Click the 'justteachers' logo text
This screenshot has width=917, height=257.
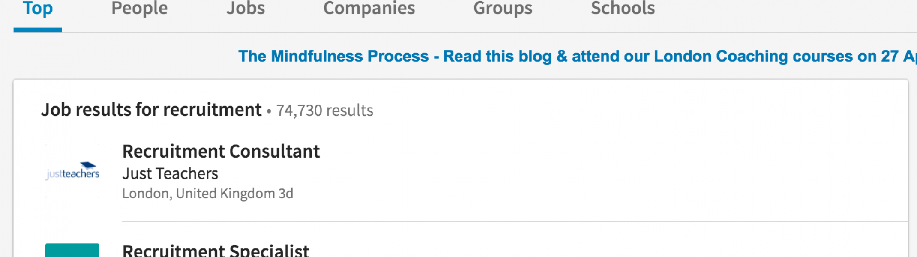click(x=72, y=174)
